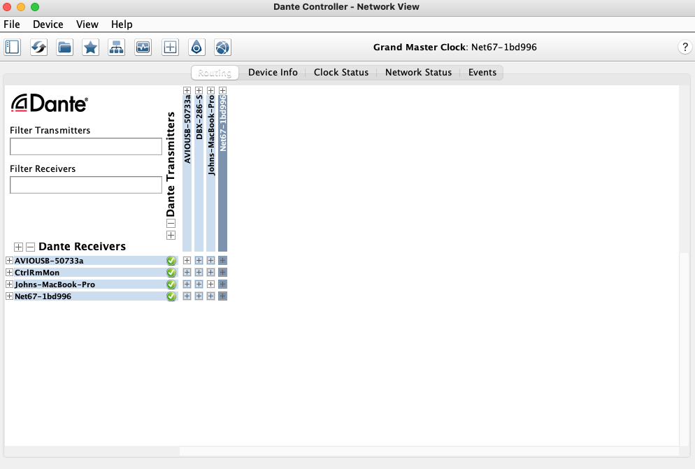This screenshot has height=469, width=695.
Task: Expand crosspoint Johns-MacBook-Pro receiver and Net67-1bd996 transmitter
Action: [x=223, y=284]
